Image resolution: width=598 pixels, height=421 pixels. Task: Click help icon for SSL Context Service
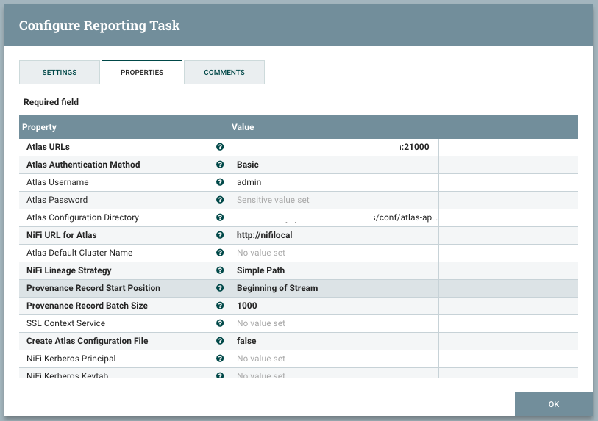[220, 323]
